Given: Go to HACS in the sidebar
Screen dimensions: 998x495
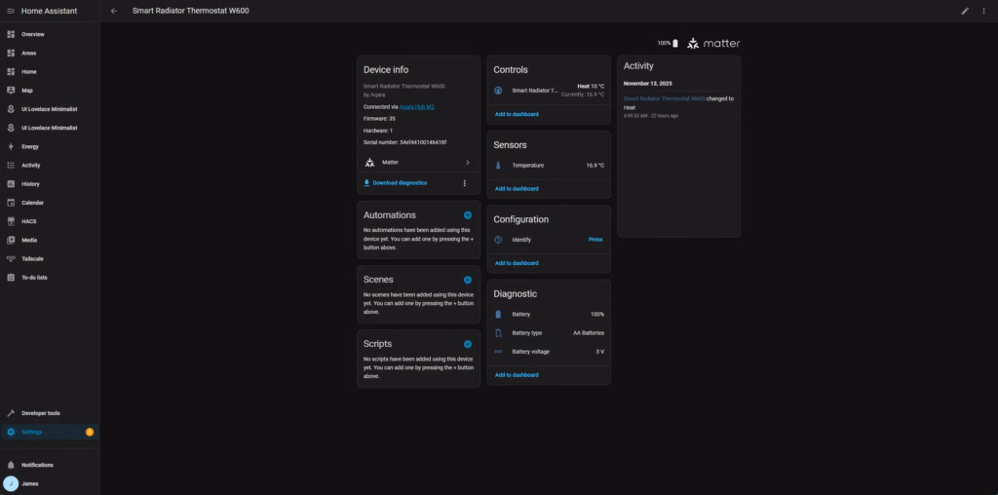Looking at the screenshot, I should tap(29, 221).
